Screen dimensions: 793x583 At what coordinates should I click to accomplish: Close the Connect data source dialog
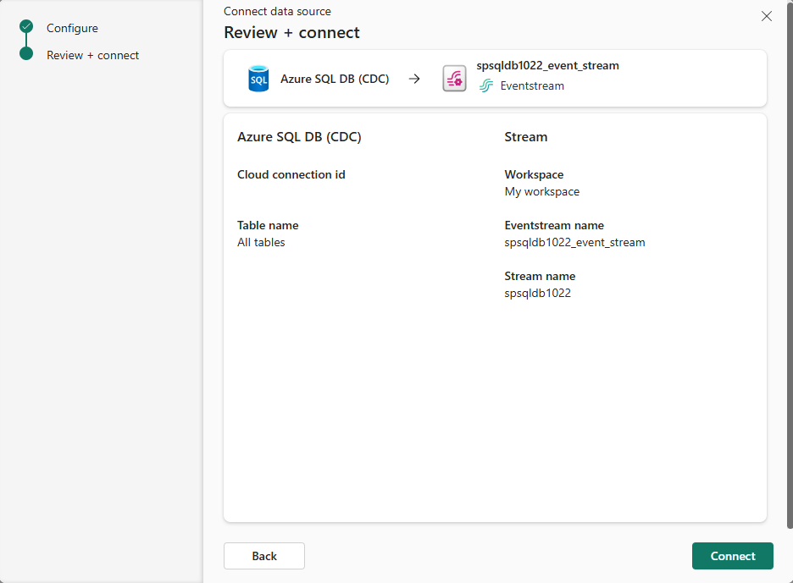(x=767, y=15)
